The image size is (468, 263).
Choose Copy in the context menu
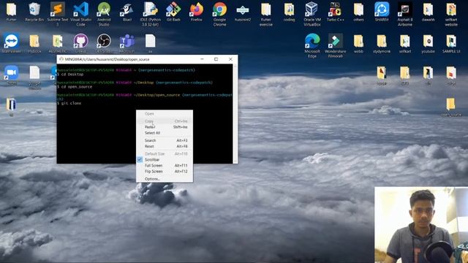(x=165, y=121)
